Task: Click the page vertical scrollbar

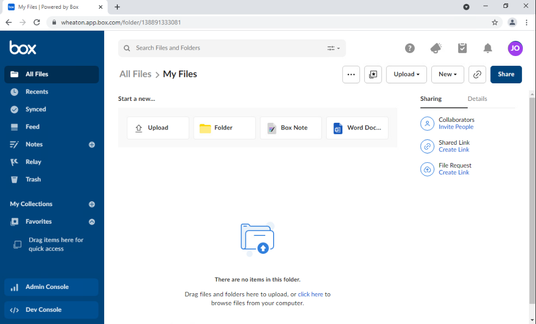Action: [532, 200]
